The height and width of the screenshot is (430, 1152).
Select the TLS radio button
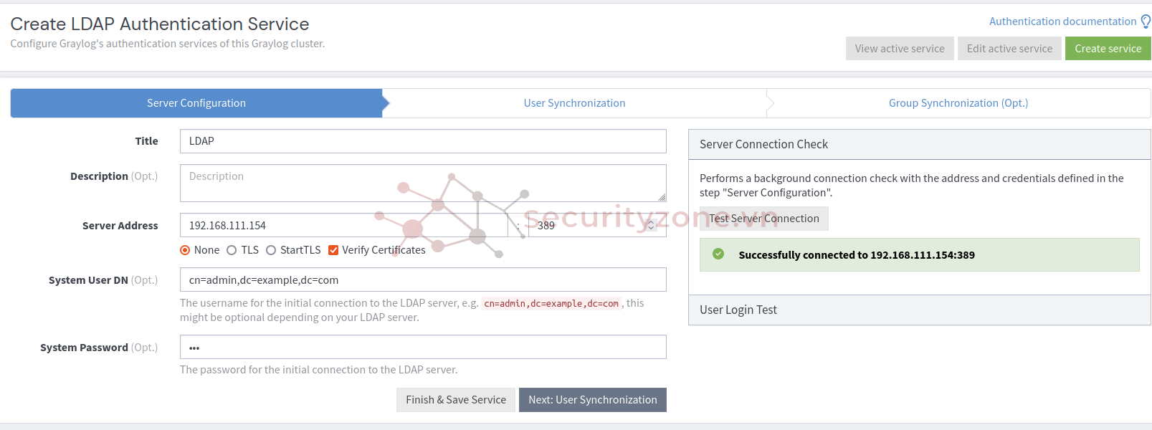pos(232,250)
